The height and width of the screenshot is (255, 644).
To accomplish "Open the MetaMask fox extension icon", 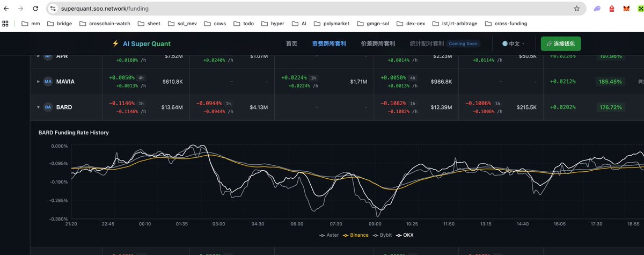I will click(x=626, y=9).
